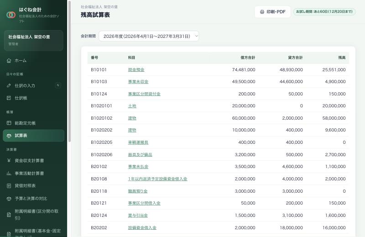Click account number B20124
This screenshot has width=365, height=237.
99,216
